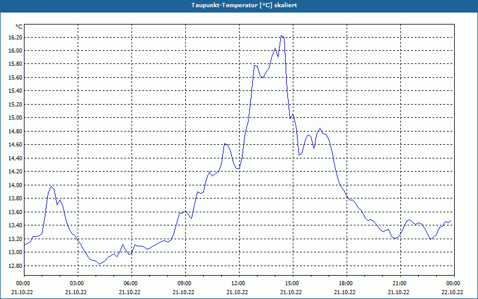The height and width of the screenshot is (299, 478).
Task: Select the 12,80 y-axis value
Action: pyautogui.click(x=17, y=266)
